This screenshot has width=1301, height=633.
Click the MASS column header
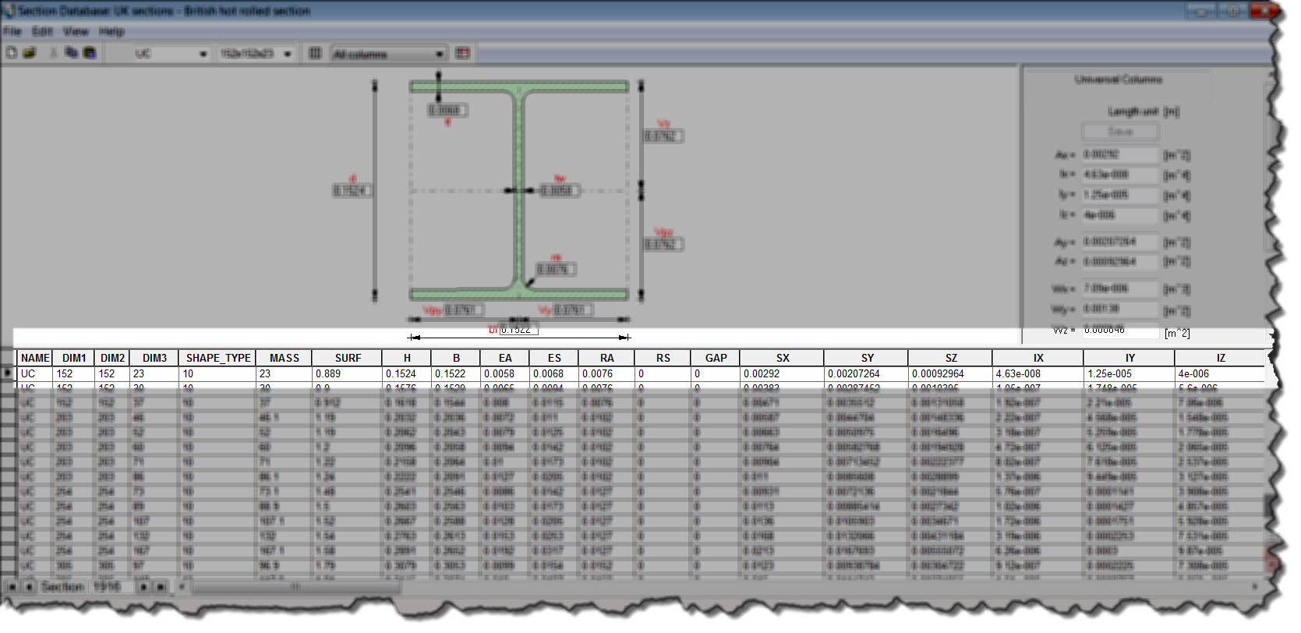tap(284, 358)
